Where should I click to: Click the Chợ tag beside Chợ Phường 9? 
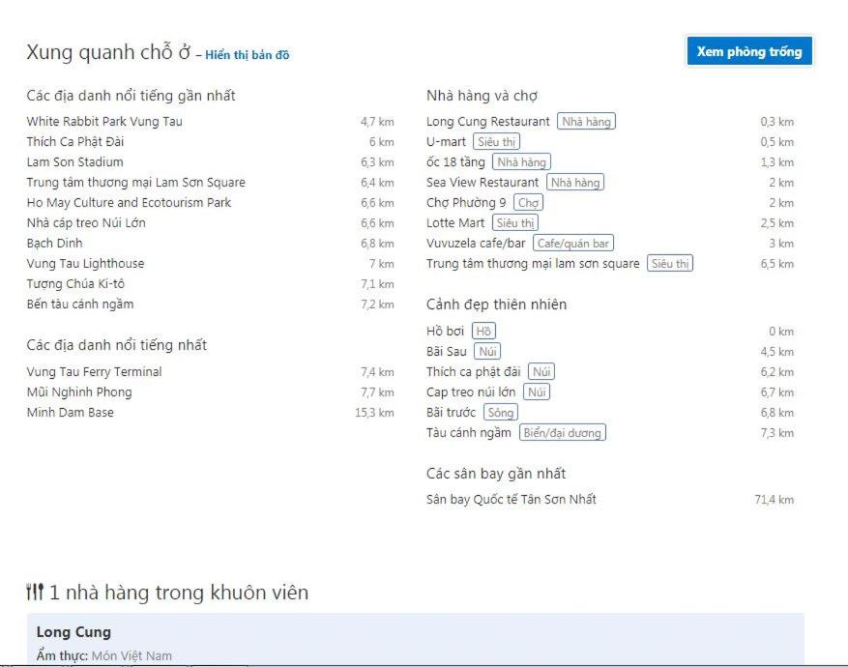coord(528,203)
